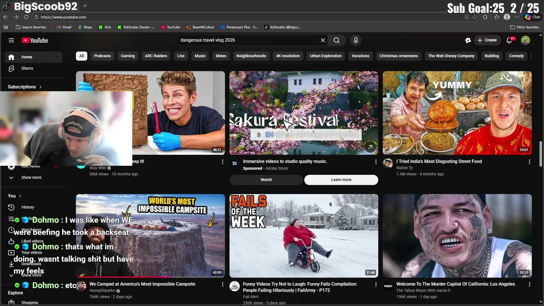This screenshot has width=544, height=306.
Task: Open more options for India street food video
Action: pos(529,162)
